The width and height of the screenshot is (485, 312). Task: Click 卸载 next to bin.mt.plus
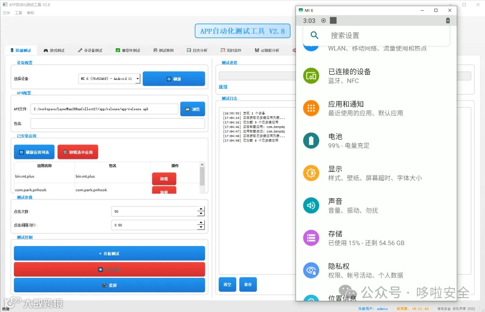165,178
